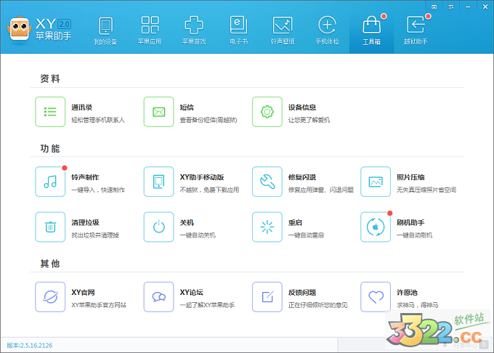Open 许愿池 heart icon
Screen dimensions: 494x353
point(376,297)
